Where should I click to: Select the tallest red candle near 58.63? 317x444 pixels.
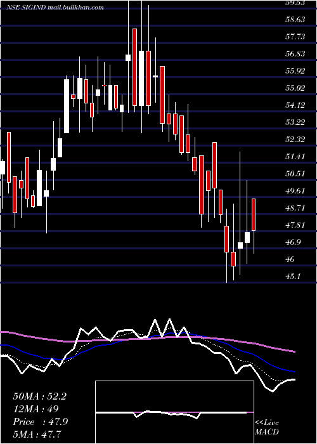coord(134,67)
